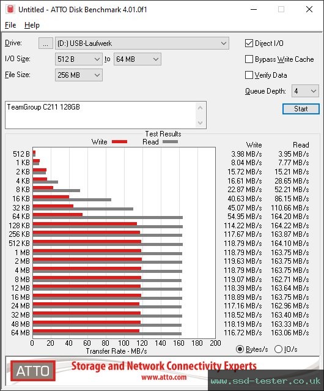324x391 pixels.
Task: Open the maximum I/O Size 64 MB dropdown
Action: 138,59
